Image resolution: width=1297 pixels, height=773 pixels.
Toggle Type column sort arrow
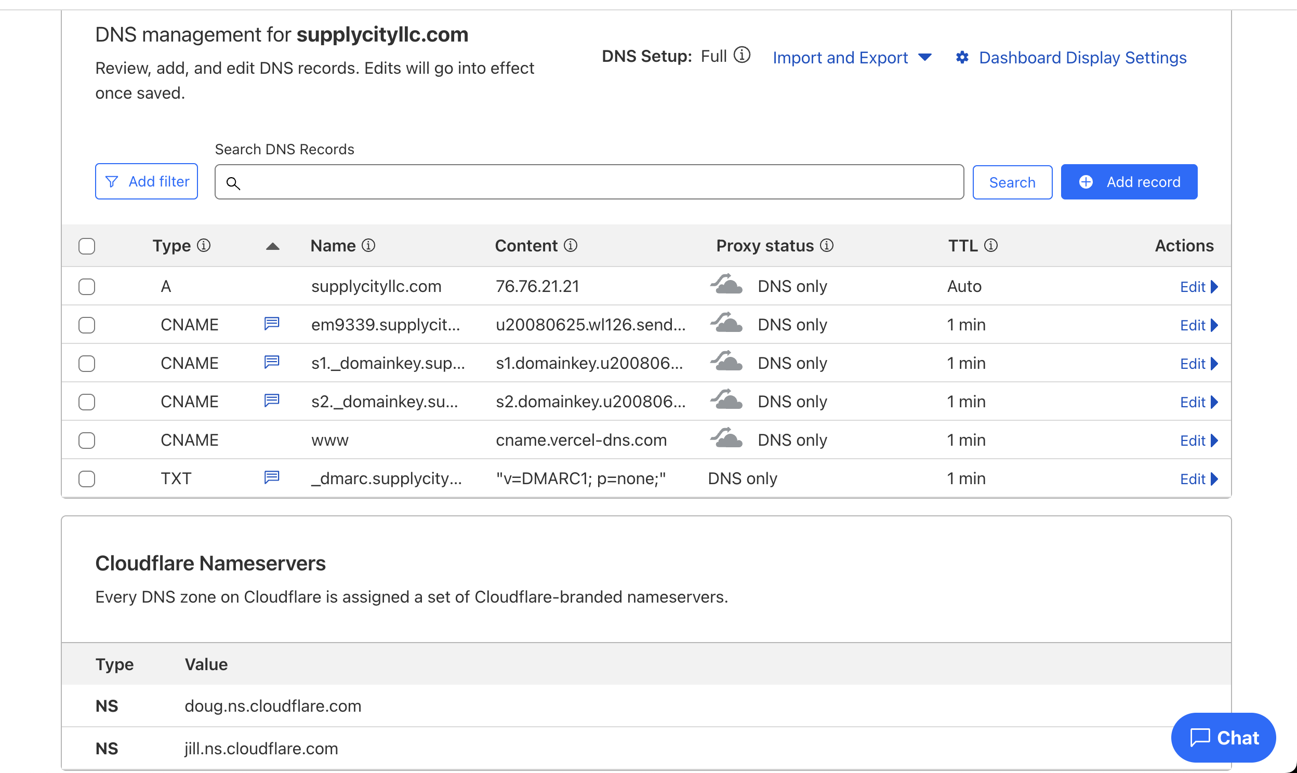272,246
